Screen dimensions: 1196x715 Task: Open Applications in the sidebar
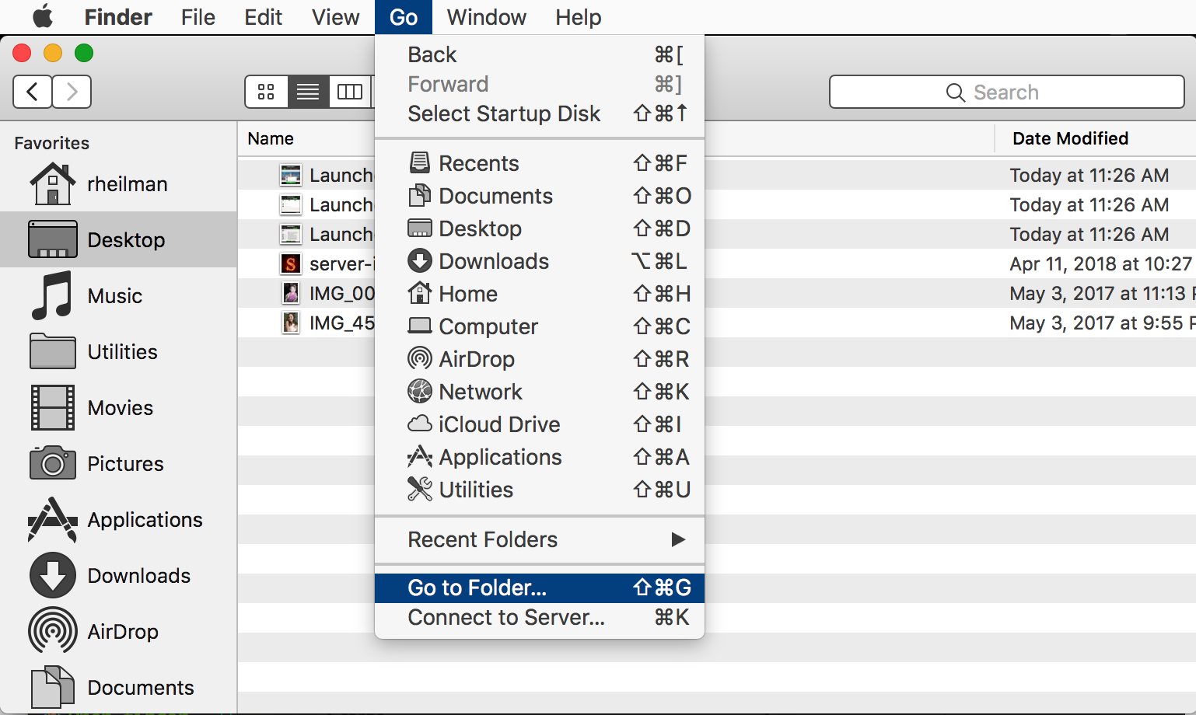click(x=118, y=519)
